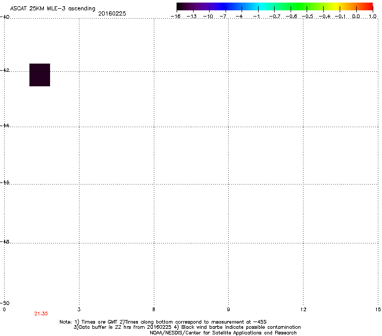Click longitude axis label 3
Image resolution: width=382 pixels, height=336 pixels.
click(x=79, y=310)
